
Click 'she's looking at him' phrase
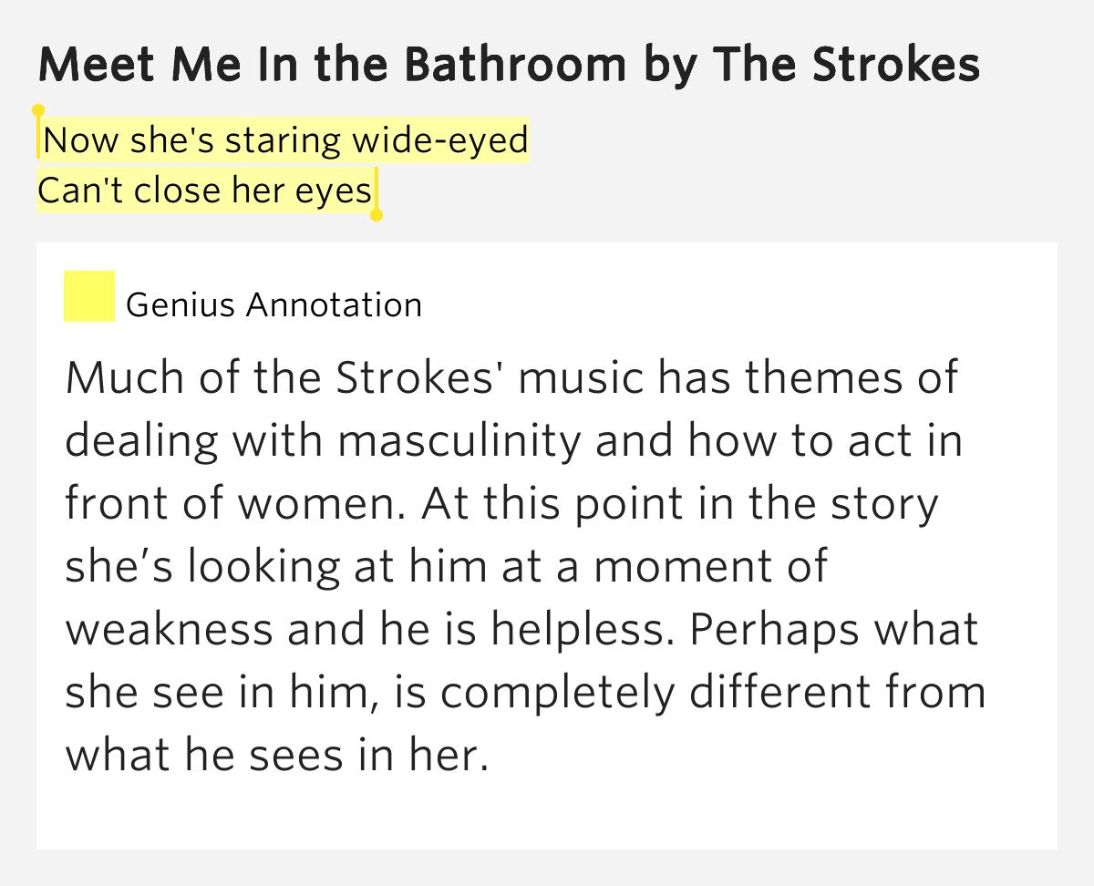[x=276, y=566]
